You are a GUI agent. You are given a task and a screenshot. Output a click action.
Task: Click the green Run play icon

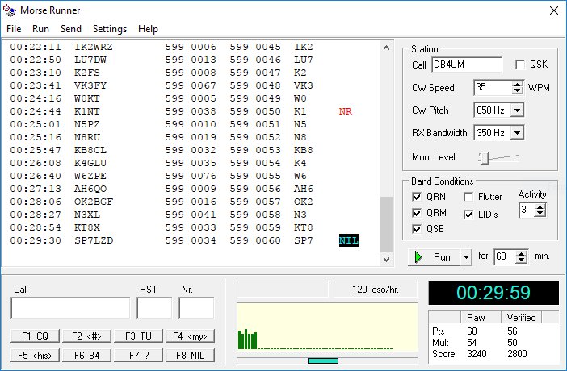click(x=418, y=257)
